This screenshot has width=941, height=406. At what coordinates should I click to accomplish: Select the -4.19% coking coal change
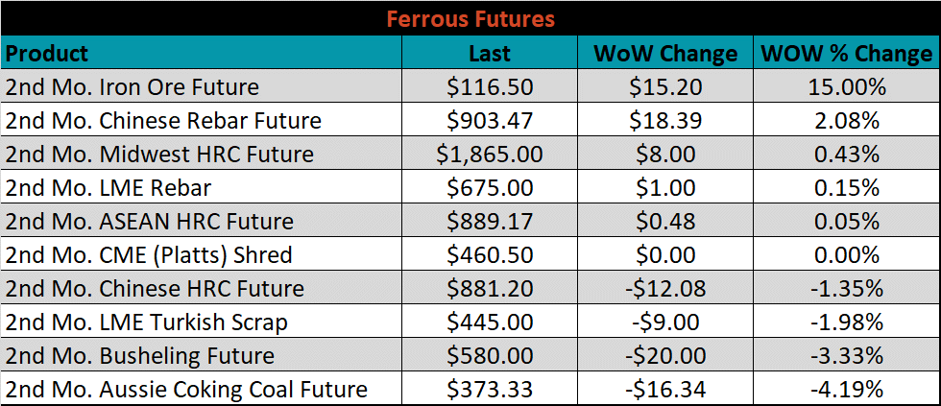847,389
